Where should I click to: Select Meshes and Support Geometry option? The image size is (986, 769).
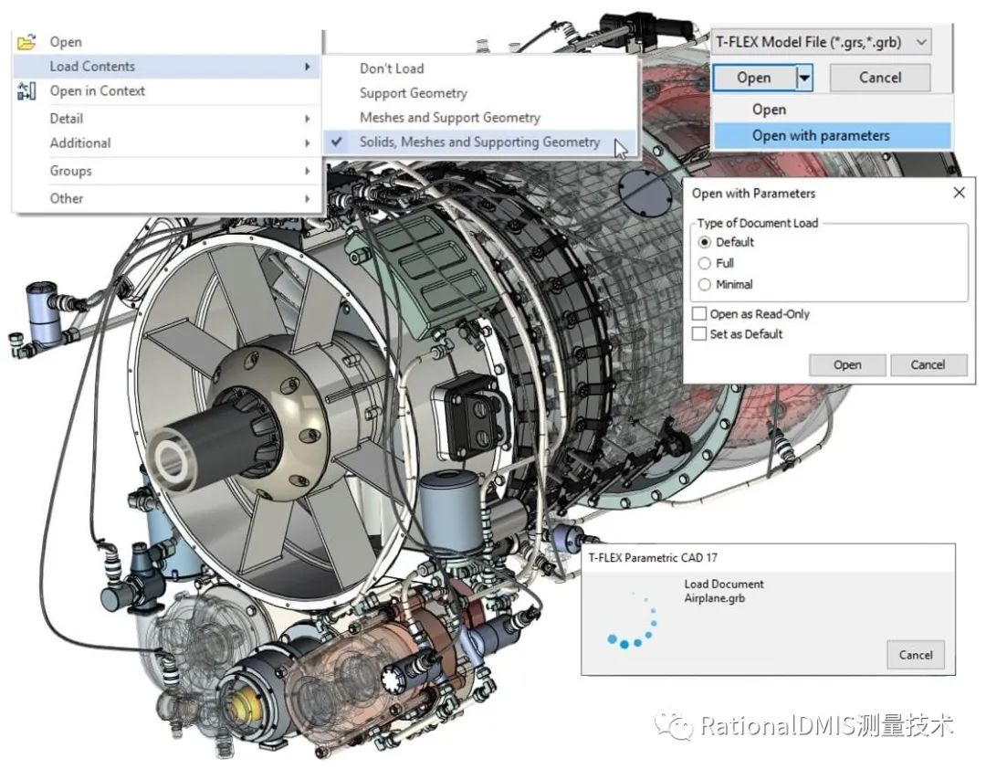[449, 117]
